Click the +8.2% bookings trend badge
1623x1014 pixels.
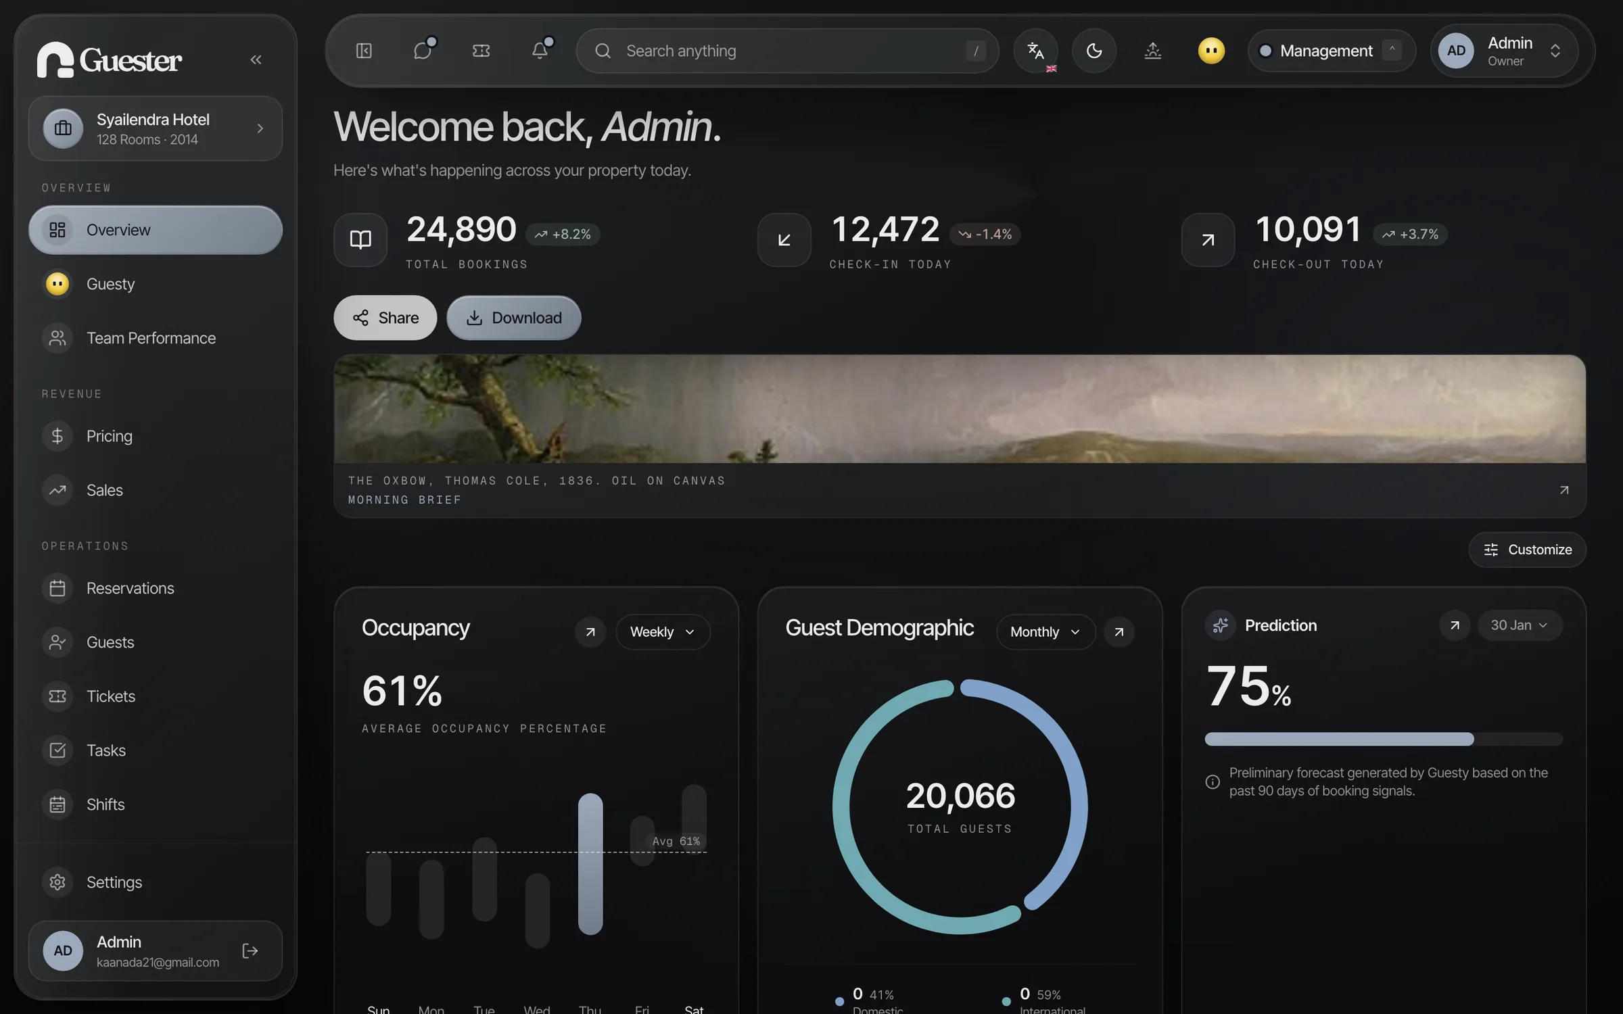563,234
